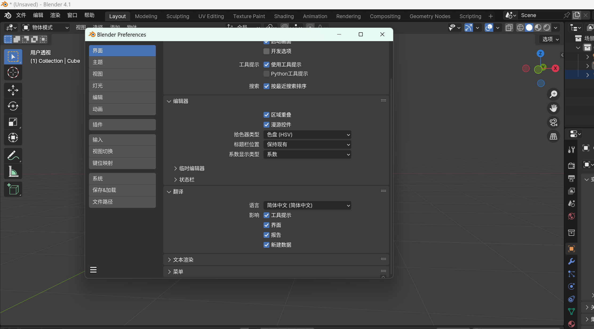Open 拾色器类型 color picker dropdown

pos(307,135)
